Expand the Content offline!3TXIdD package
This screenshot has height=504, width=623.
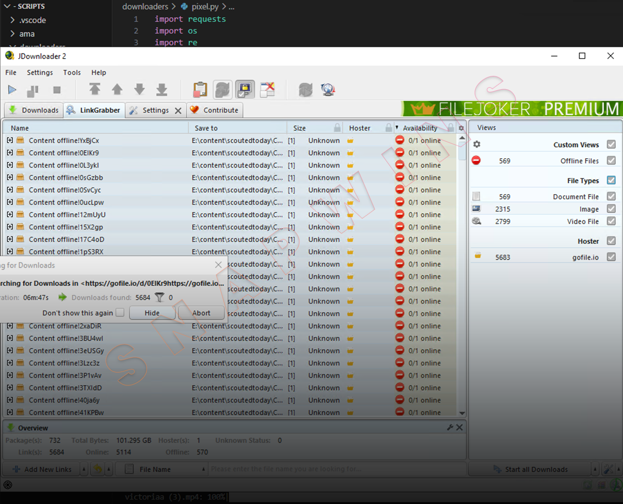pyautogui.click(x=10, y=388)
